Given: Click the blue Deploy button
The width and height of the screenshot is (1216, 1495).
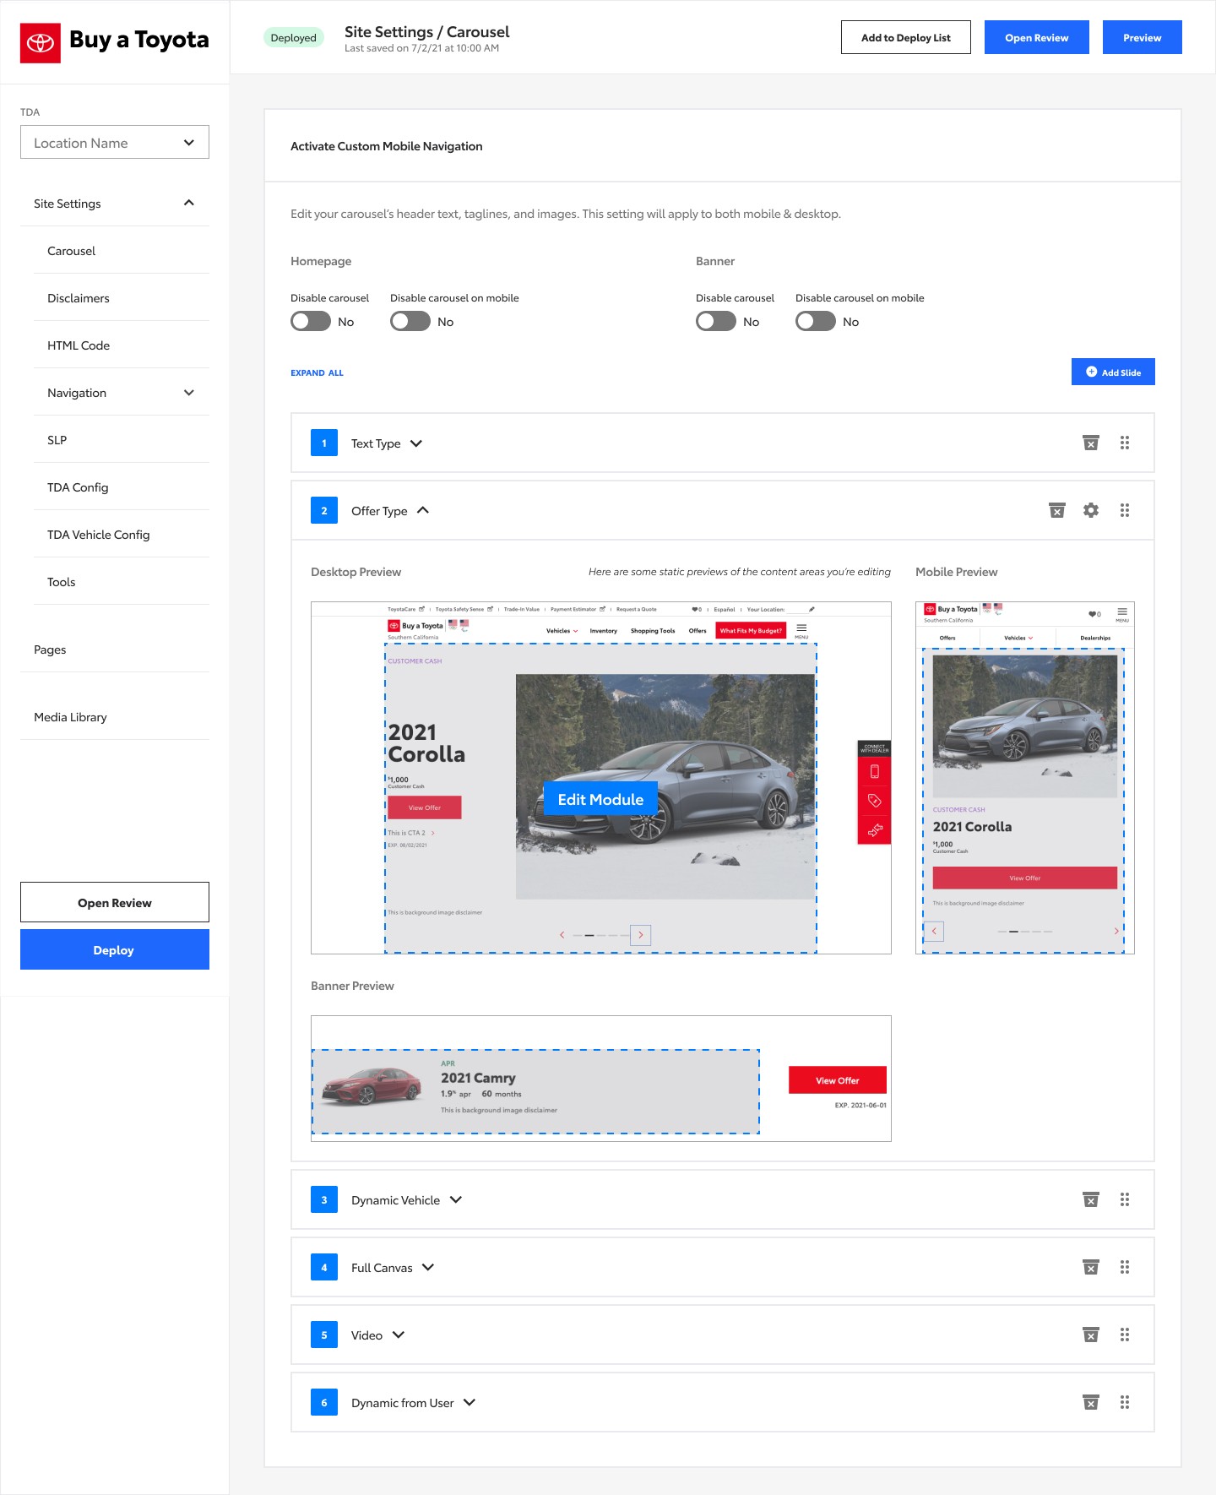Looking at the screenshot, I should pos(115,949).
